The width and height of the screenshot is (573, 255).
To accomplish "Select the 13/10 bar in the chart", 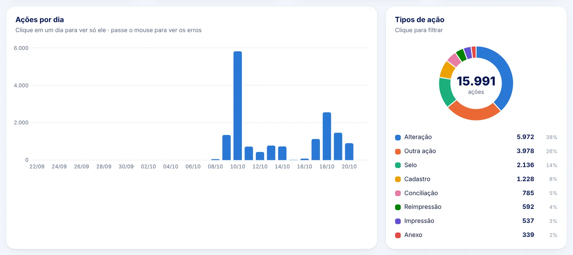I will pos(271,153).
